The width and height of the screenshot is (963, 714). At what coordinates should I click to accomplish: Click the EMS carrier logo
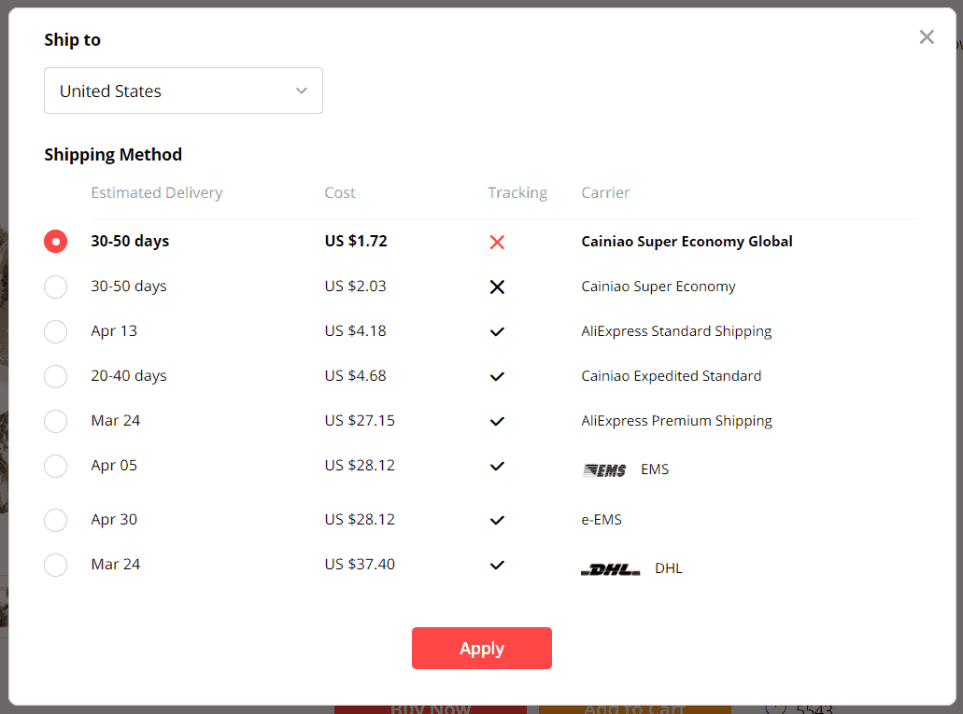(603, 470)
